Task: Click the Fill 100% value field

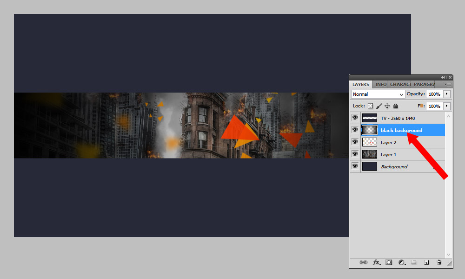Action: tap(434, 106)
